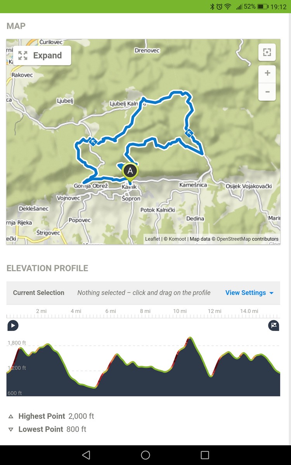
Task: Click the finish flag icon on profile
Action: coord(274,325)
